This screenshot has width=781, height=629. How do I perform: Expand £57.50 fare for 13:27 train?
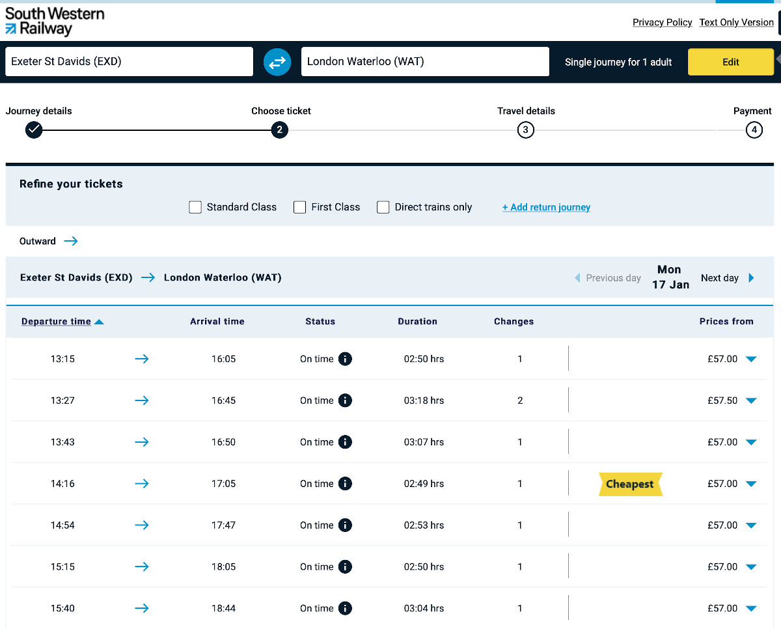751,400
